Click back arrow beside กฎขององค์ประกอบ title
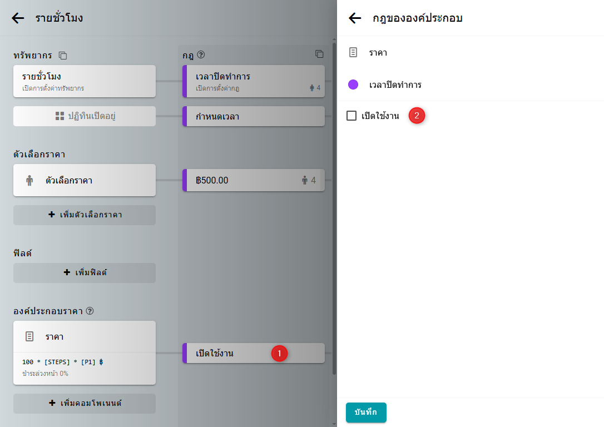This screenshot has height=427, width=604. 355,18
